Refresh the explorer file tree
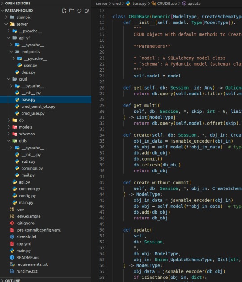This screenshot has width=242, height=282. tap(79, 11)
